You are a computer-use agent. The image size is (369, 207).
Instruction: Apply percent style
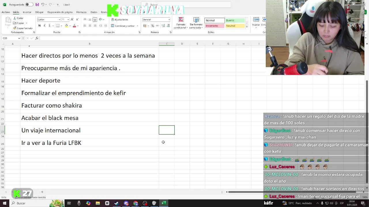[153, 26]
